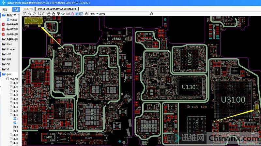Viewport: 261px width, 146px height.
Task: Click the zoom in magnifier icon
Action: [x=30, y=14]
